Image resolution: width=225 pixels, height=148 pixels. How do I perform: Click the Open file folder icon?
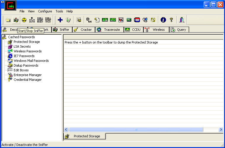coord(8,20)
